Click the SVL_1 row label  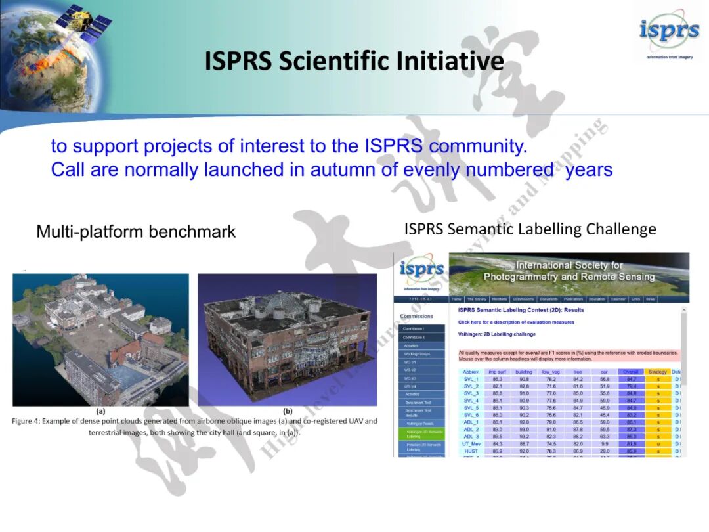click(x=471, y=379)
